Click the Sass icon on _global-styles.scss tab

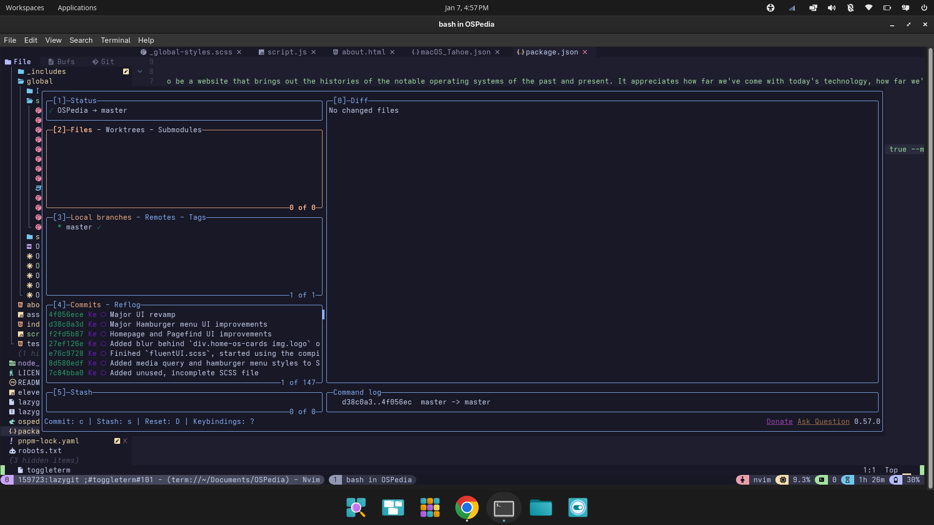[x=144, y=52]
